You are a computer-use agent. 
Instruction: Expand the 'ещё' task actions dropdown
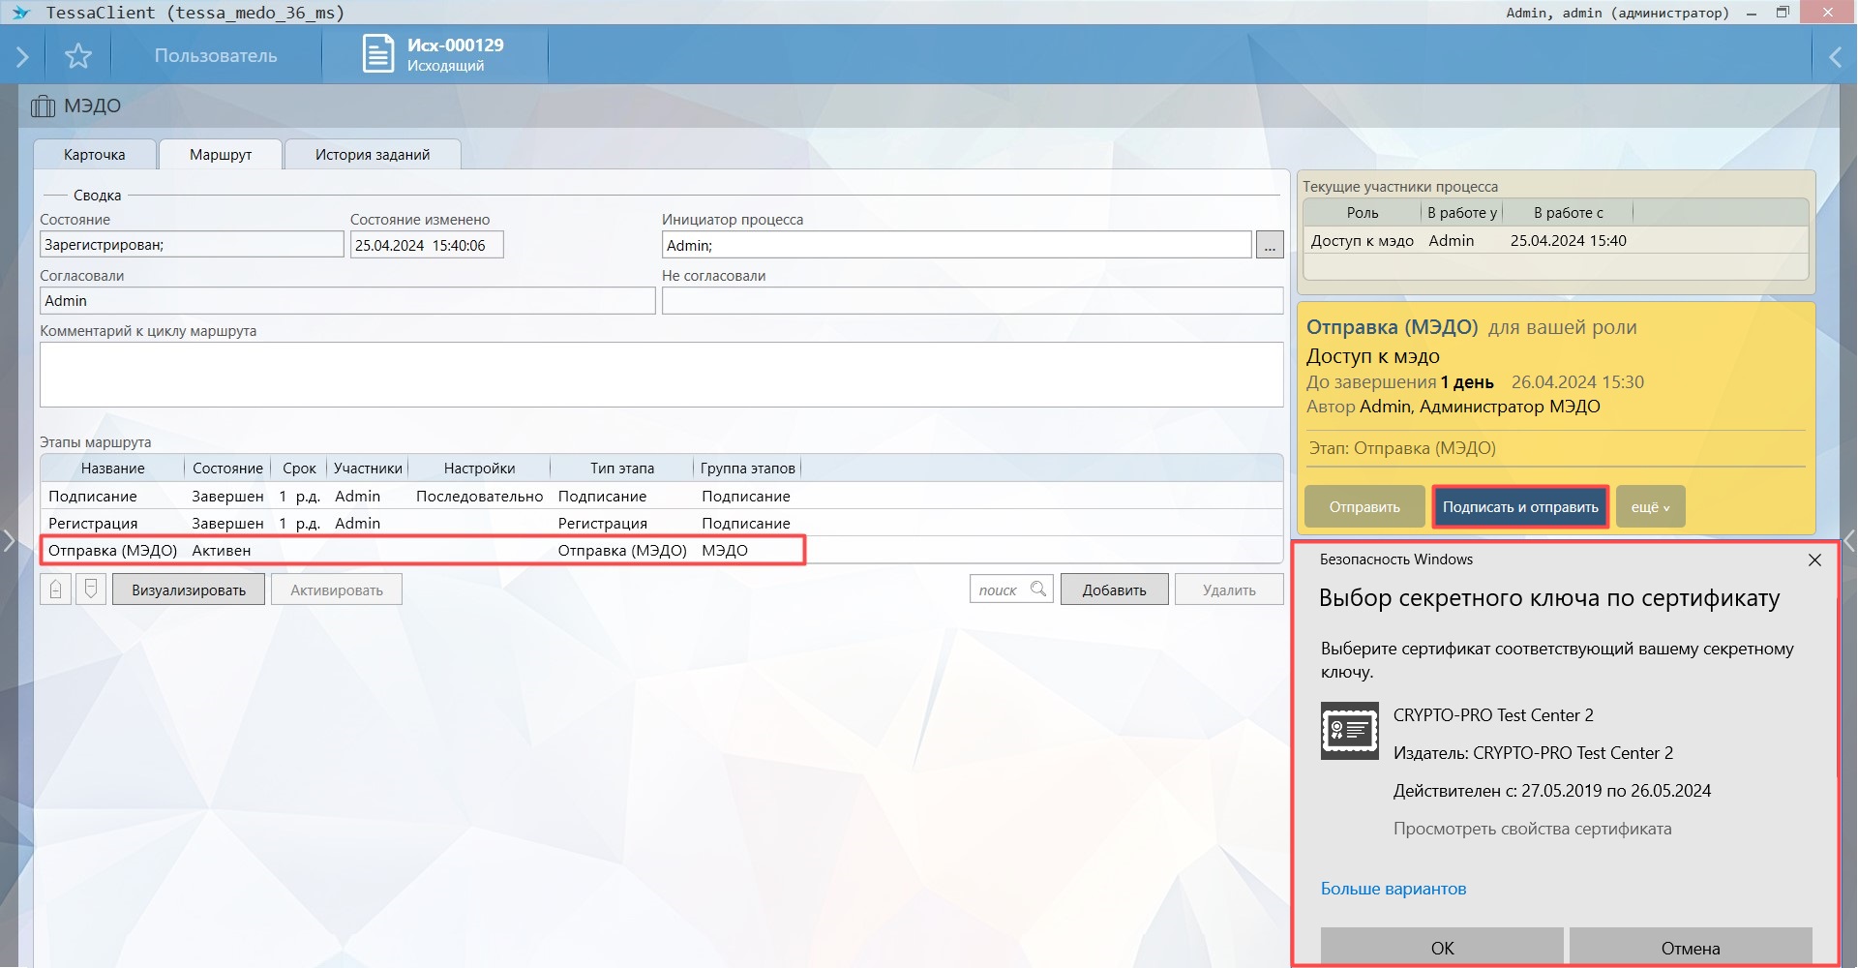pyautogui.click(x=1650, y=507)
